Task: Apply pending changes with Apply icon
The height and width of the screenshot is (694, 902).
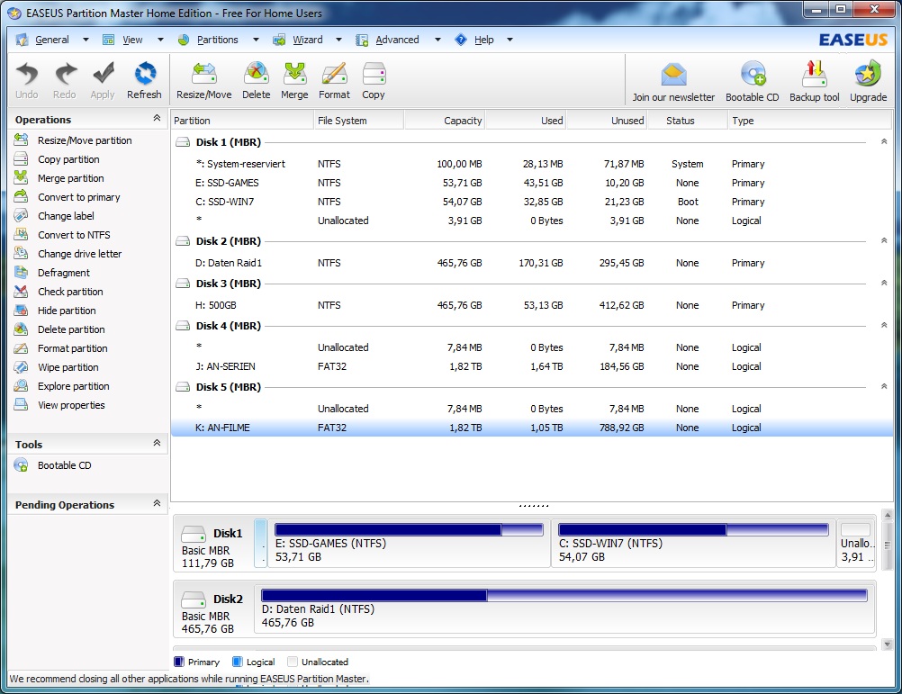Action: pyautogui.click(x=103, y=80)
